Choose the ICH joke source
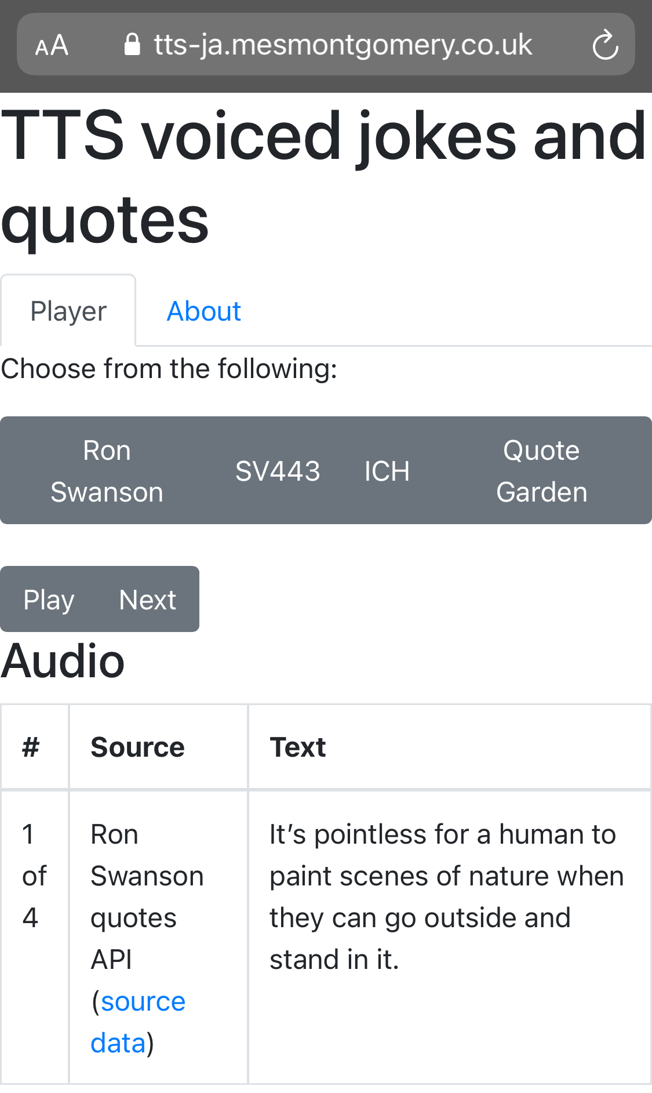Viewport: 652px width, 1093px height. tap(387, 470)
